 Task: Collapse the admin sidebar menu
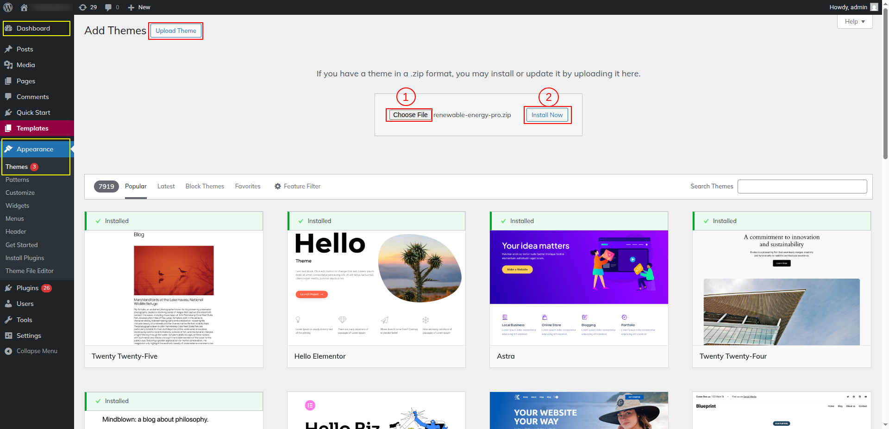point(31,351)
